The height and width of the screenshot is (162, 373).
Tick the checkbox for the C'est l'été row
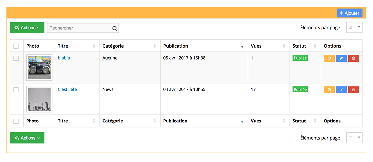click(16, 90)
